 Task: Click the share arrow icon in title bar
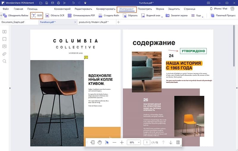(x=64, y=3)
